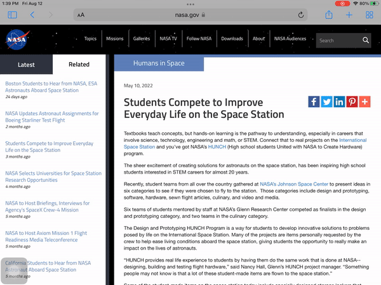Viewport: 381px width, 285px height.
Task: Share article on Pinterest
Action: click(352, 102)
